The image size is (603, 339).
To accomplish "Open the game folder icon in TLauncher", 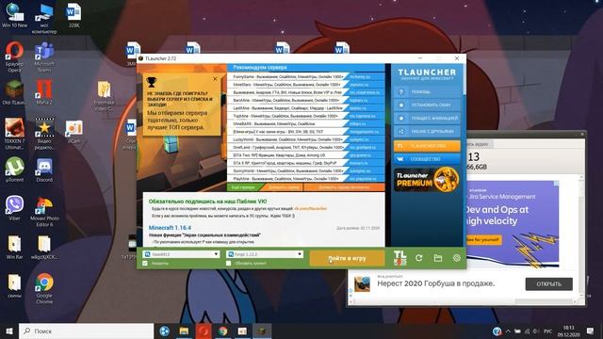I will coord(437,258).
